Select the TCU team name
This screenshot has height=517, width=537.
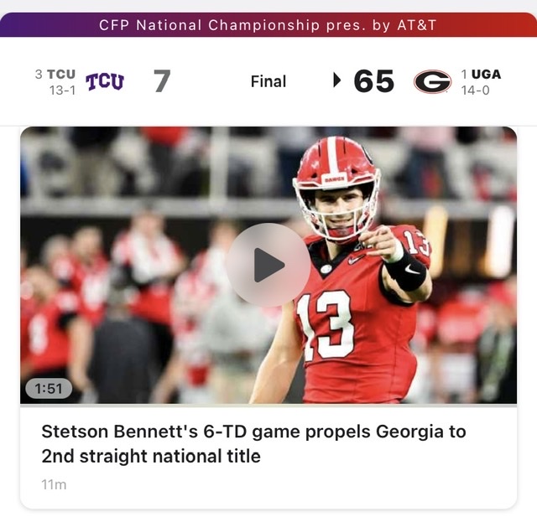pyautogui.click(x=61, y=74)
